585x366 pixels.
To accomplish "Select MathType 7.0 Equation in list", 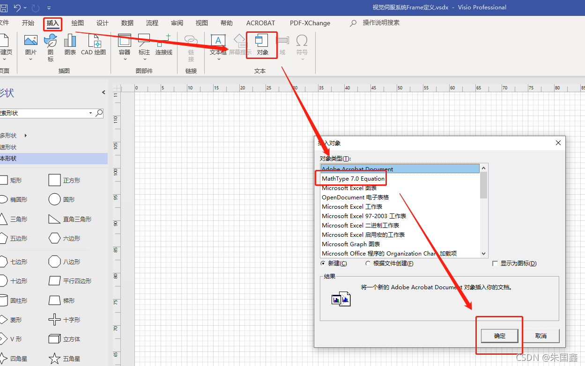I will 353,178.
